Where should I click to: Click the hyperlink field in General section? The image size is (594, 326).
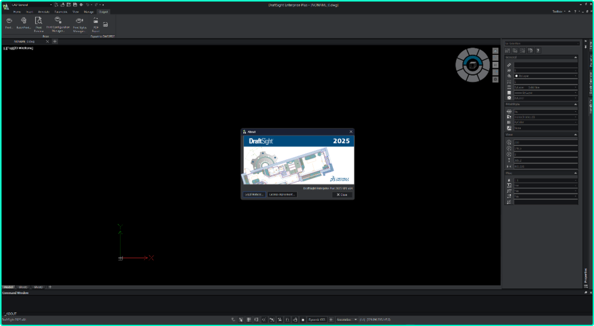click(x=545, y=65)
